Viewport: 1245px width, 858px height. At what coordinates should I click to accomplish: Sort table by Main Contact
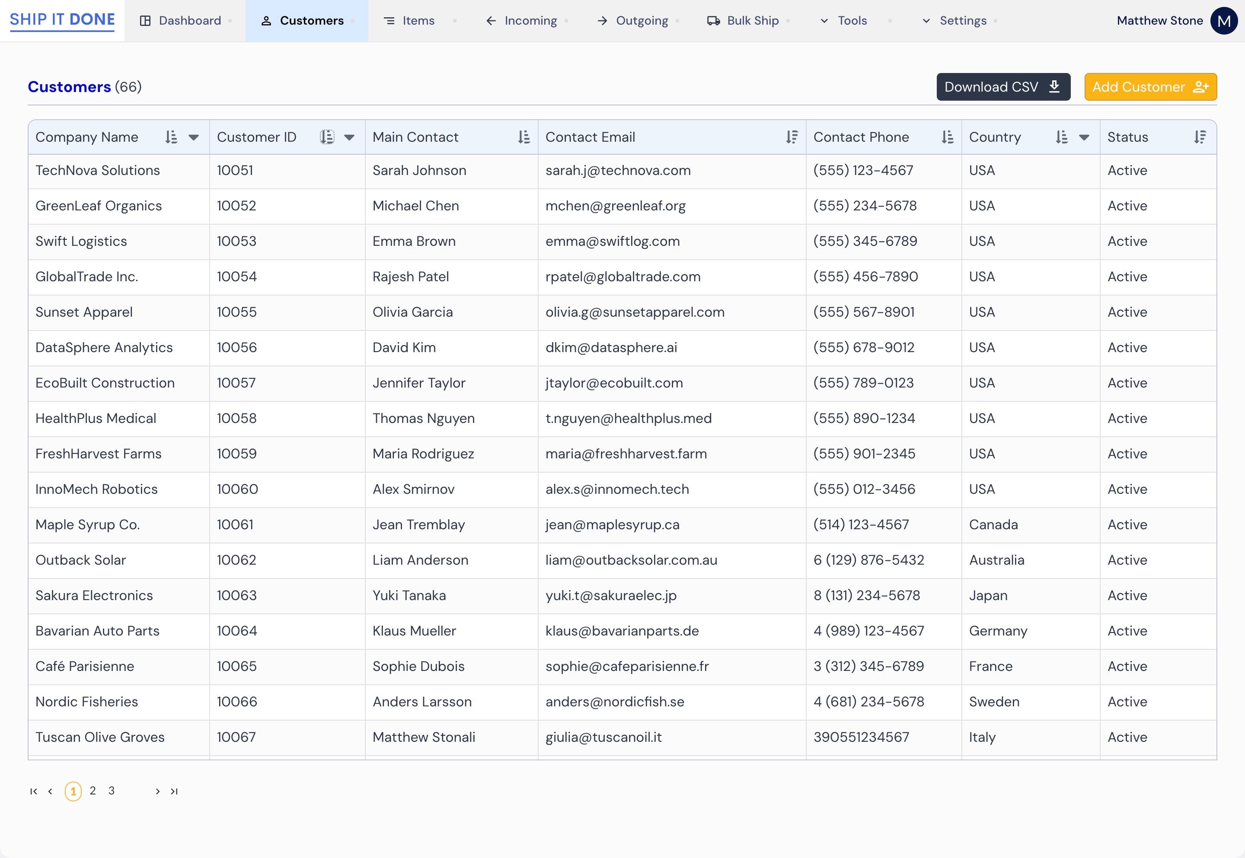click(x=523, y=137)
